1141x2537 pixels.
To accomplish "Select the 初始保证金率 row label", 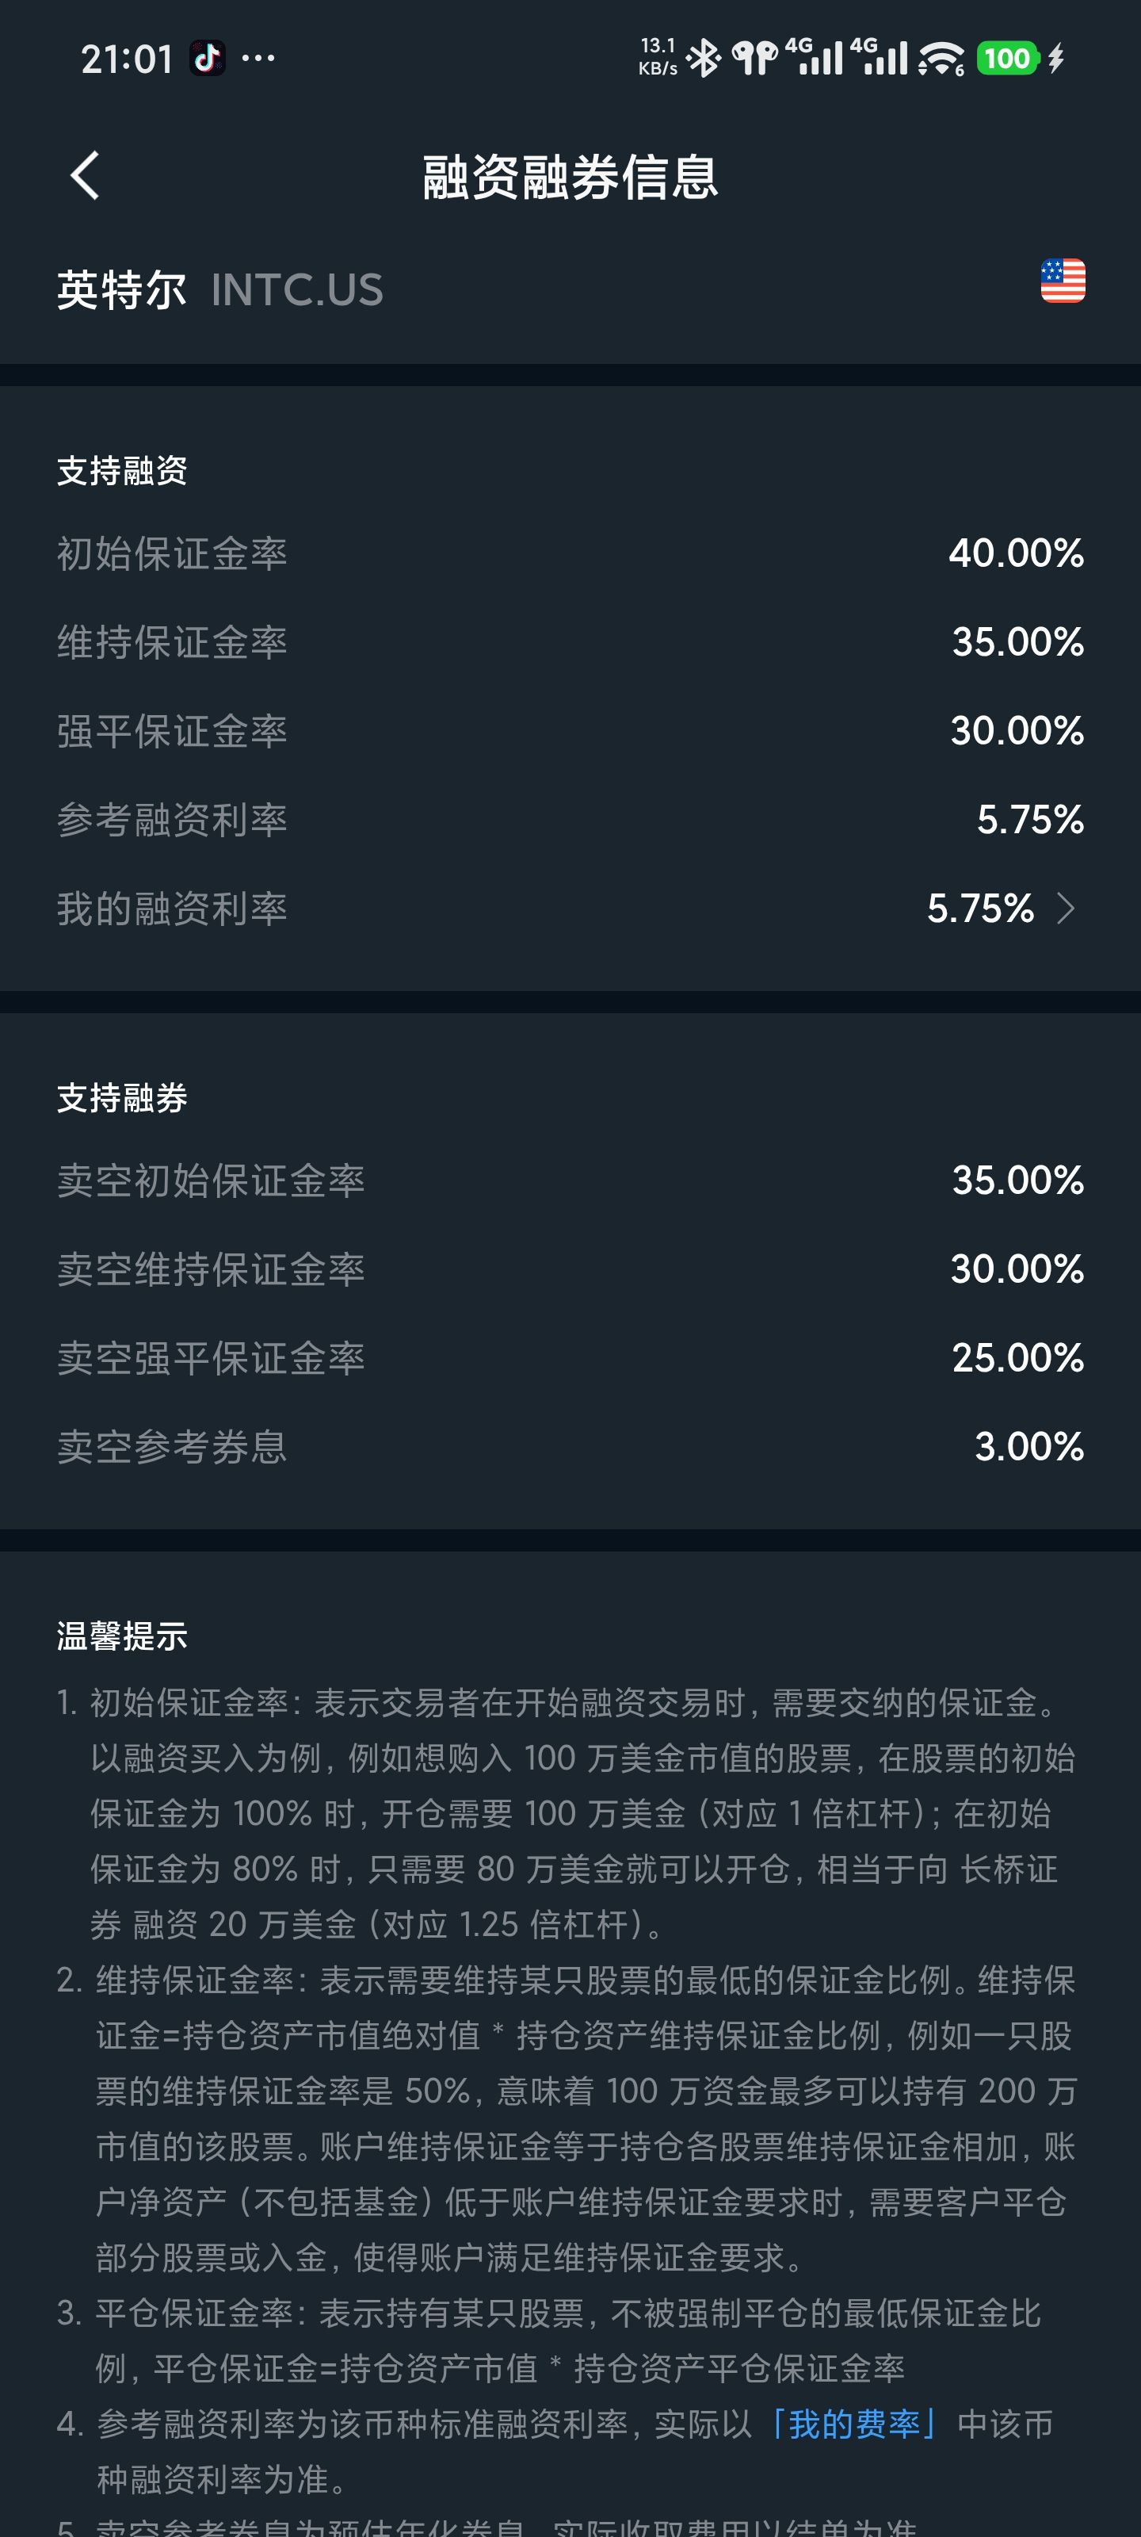I will [x=172, y=553].
